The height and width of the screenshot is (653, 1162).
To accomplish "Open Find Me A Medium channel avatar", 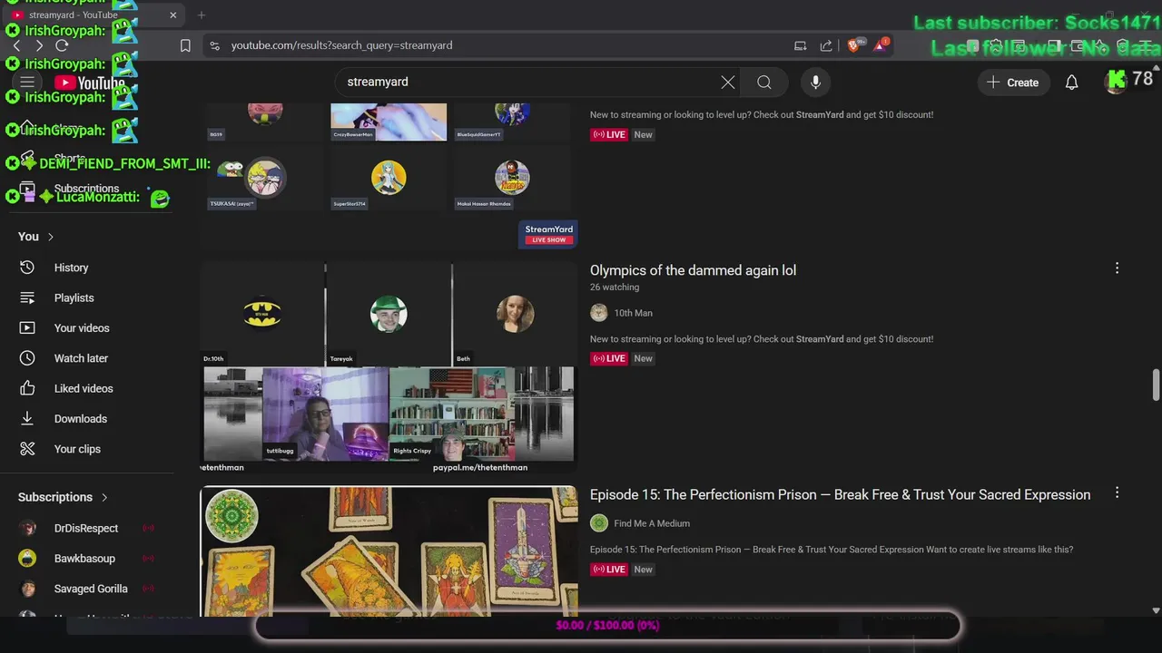I will click(x=598, y=523).
